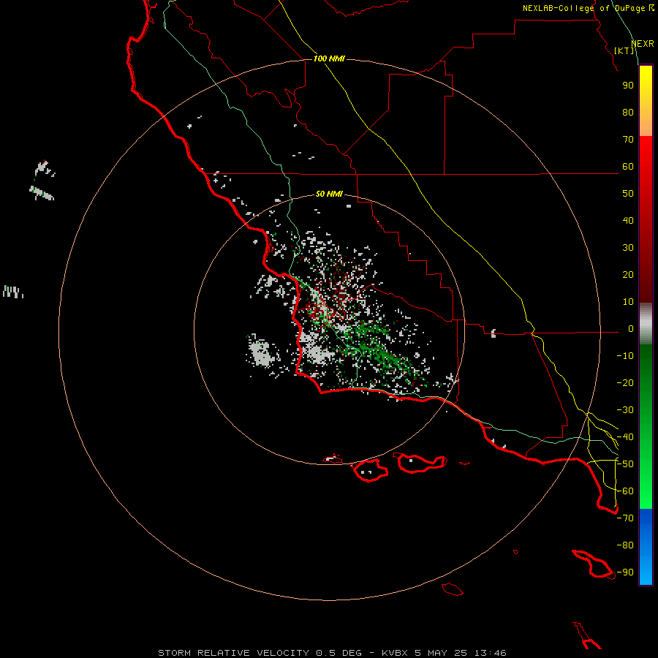Viewport: 658px width, 658px height.
Task: Click the KVBX radar site identifier
Action: coord(395,653)
